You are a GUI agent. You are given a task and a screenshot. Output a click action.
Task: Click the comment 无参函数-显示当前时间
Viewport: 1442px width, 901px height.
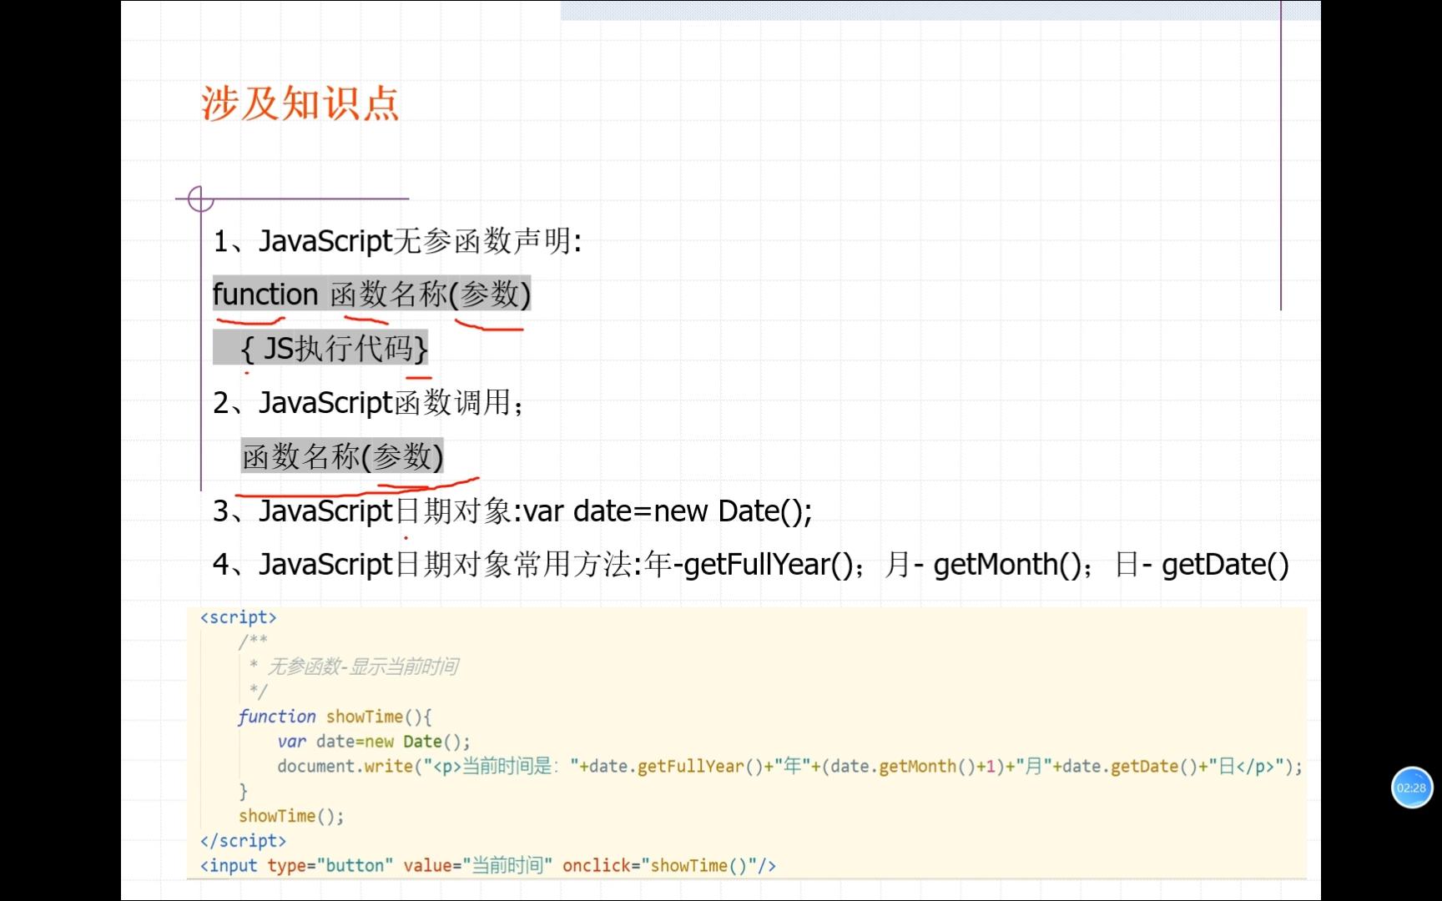click(362, 667)
